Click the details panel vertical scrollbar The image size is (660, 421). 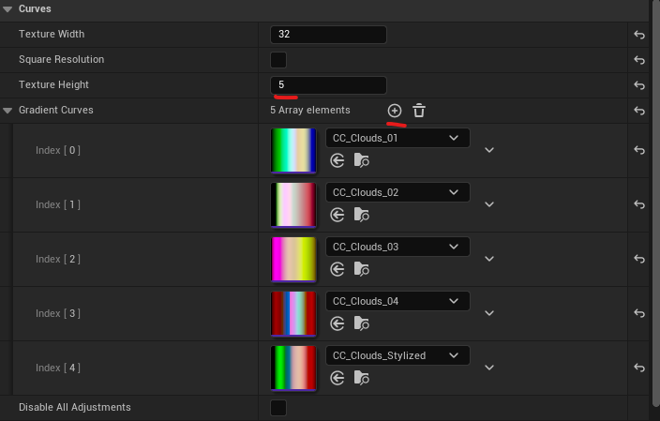pyautogui.click(x=656, y=203)
